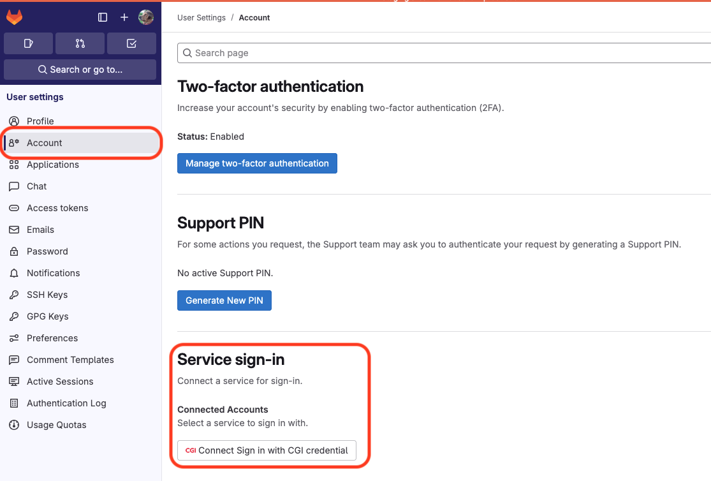Image resolution: width=711 pixels, height=481 pixels.
Task: Click the GitLab fox logo
Action: [14, 17]
